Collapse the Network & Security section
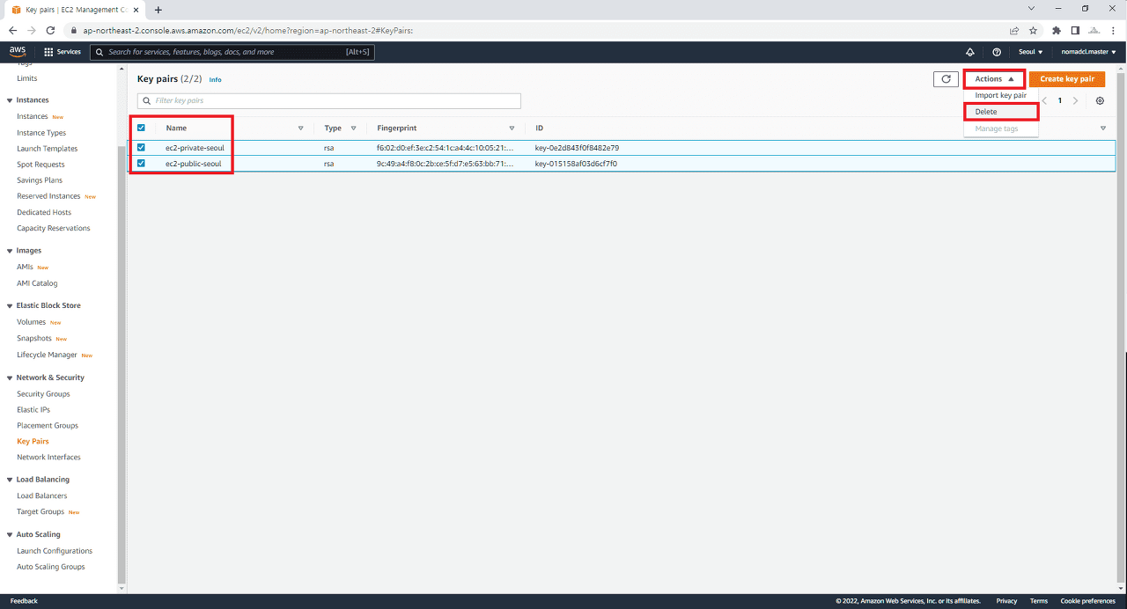The width and height of the screenshot is (1127, 609). point(10,378)
